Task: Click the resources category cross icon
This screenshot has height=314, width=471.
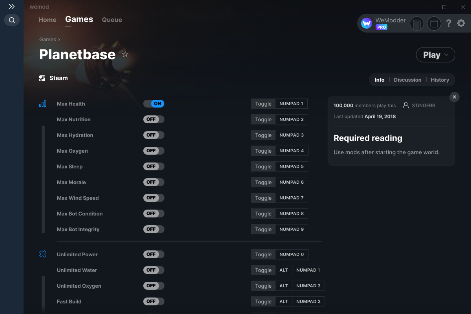Action: pyautogui.click(x=43, y=254)
